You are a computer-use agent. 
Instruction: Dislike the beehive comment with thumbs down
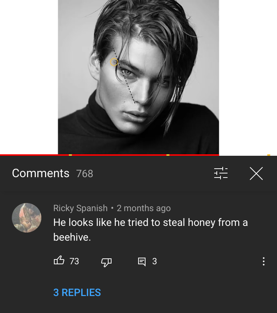tap(106, 262)
